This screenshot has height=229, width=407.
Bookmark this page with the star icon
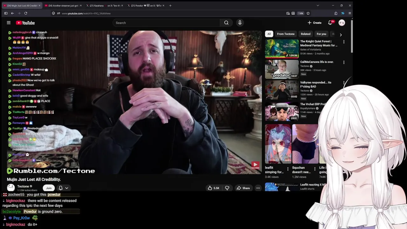click(308, 13)
